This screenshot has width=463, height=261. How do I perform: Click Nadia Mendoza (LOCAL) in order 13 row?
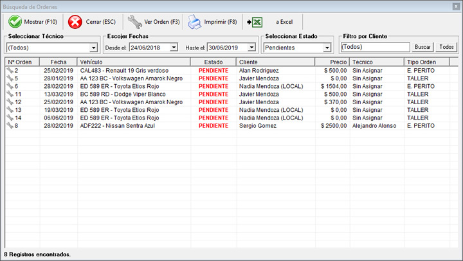coord(271,110)
